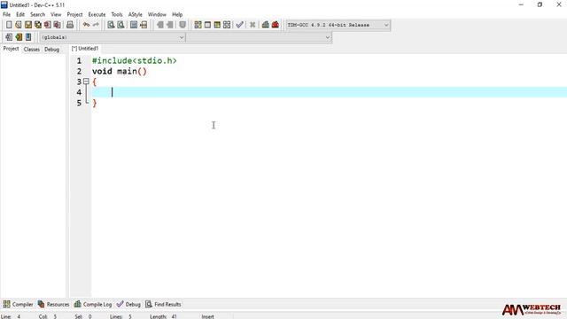Click the Undo toolbar icon
The width and height of the screenshot is (567, 319).
click(86, 25)
